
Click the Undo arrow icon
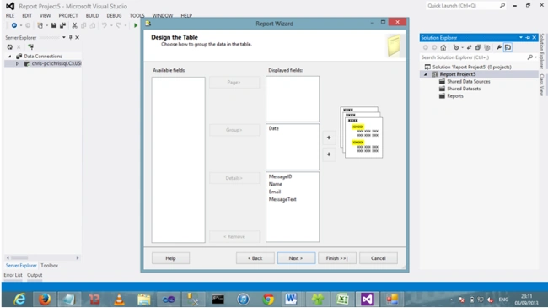tap(105, 25)
